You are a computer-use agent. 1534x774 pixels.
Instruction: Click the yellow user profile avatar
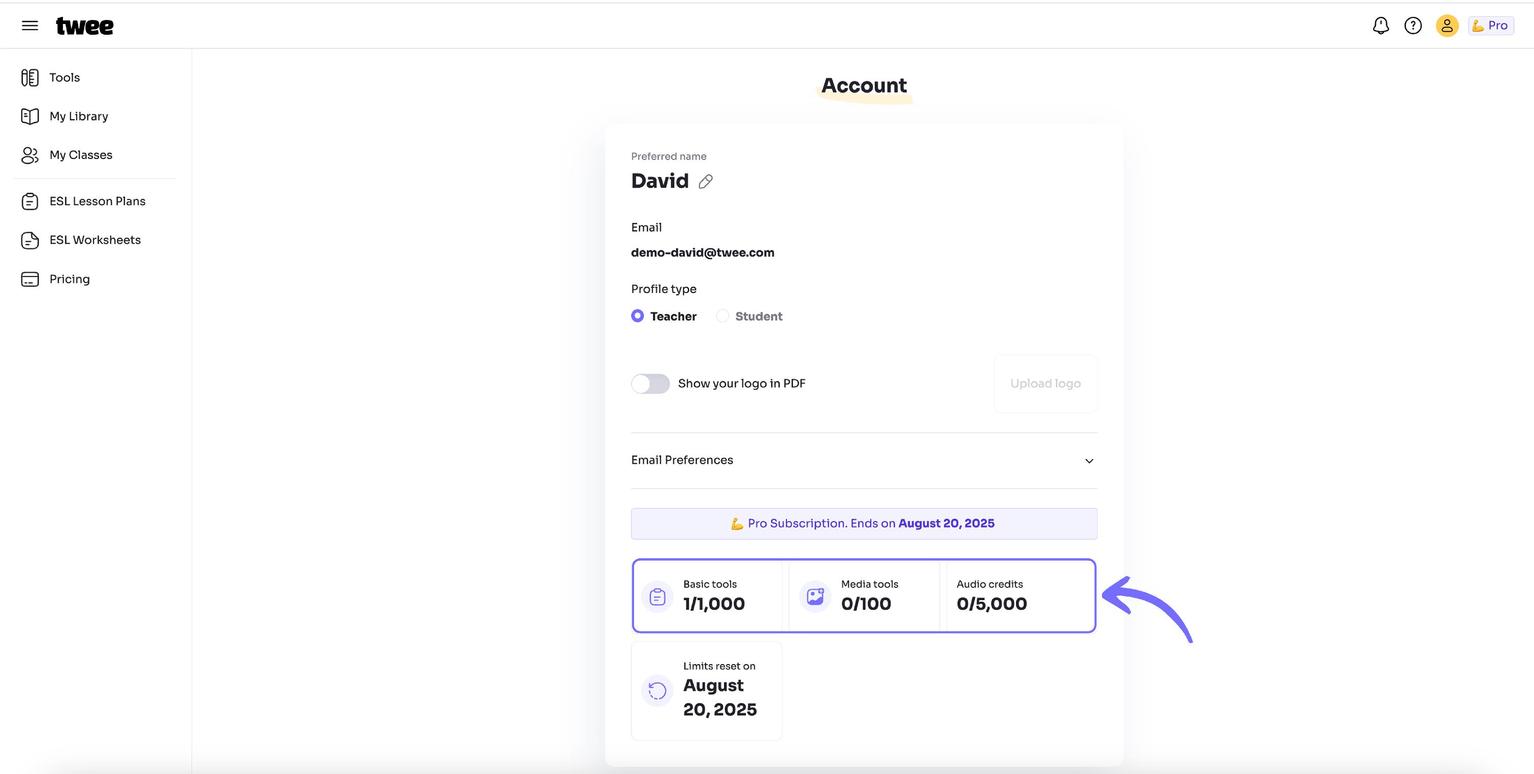pos(1447,26)
